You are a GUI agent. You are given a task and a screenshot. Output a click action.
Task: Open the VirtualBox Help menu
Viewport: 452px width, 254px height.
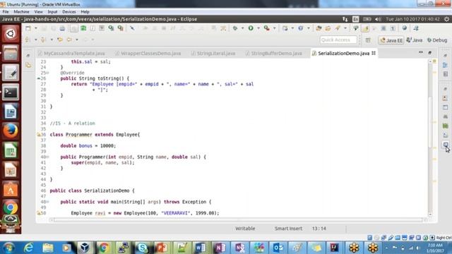pos(85,12)
